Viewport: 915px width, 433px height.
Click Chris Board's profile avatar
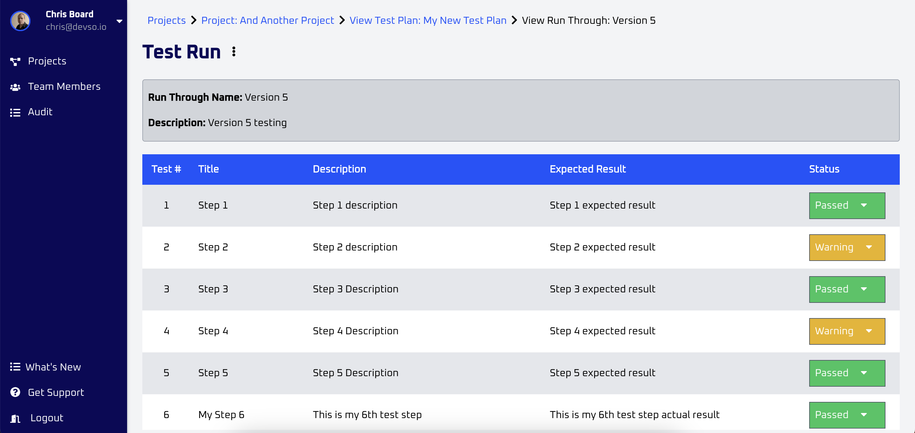click(x=20, y=21)
